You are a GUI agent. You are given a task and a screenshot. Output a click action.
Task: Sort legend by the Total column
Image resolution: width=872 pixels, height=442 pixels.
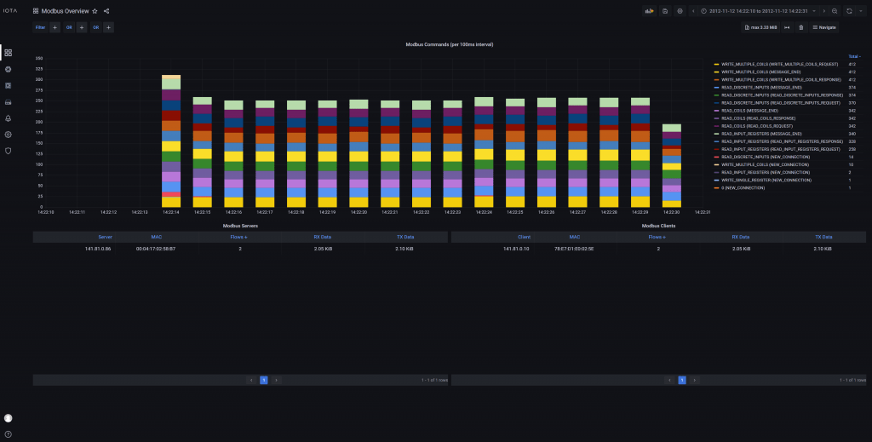[854, 56]
